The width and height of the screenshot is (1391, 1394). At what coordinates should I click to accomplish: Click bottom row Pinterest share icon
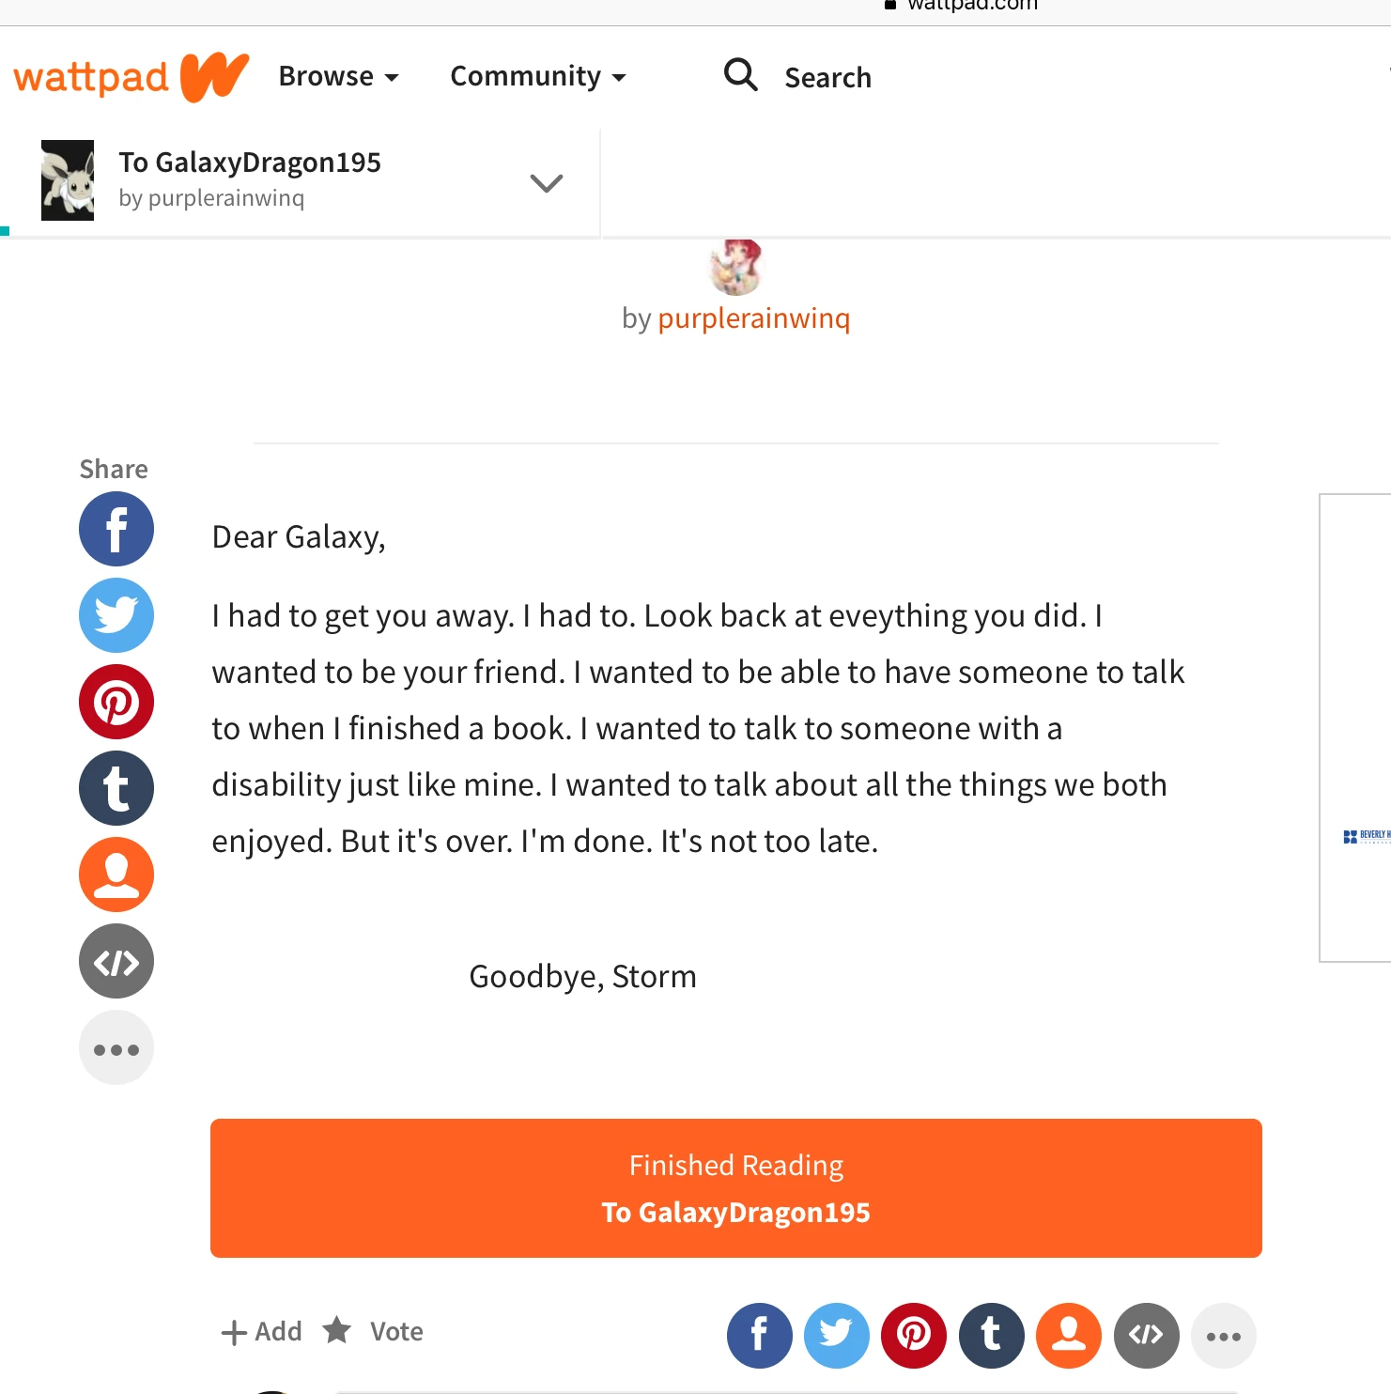(x=914, y=1335)
